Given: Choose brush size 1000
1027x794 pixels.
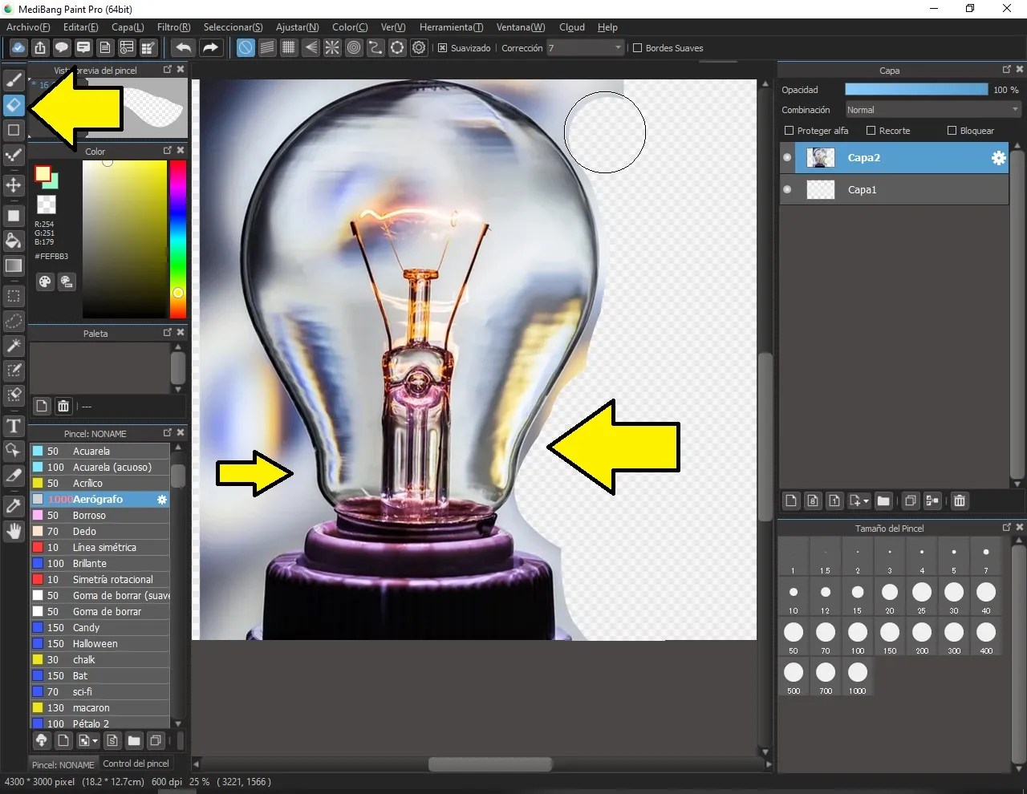Looking at the screenshot, I should click(x=858, y=676).
